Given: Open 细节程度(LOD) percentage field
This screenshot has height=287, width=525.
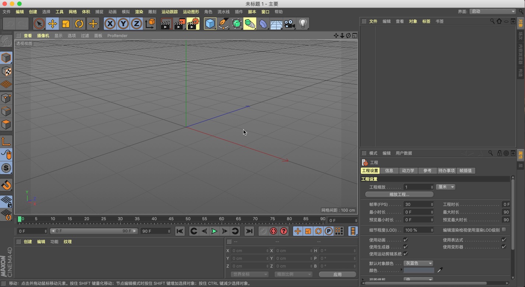Looking at the screenshot, I should click(x=419, y=230).
